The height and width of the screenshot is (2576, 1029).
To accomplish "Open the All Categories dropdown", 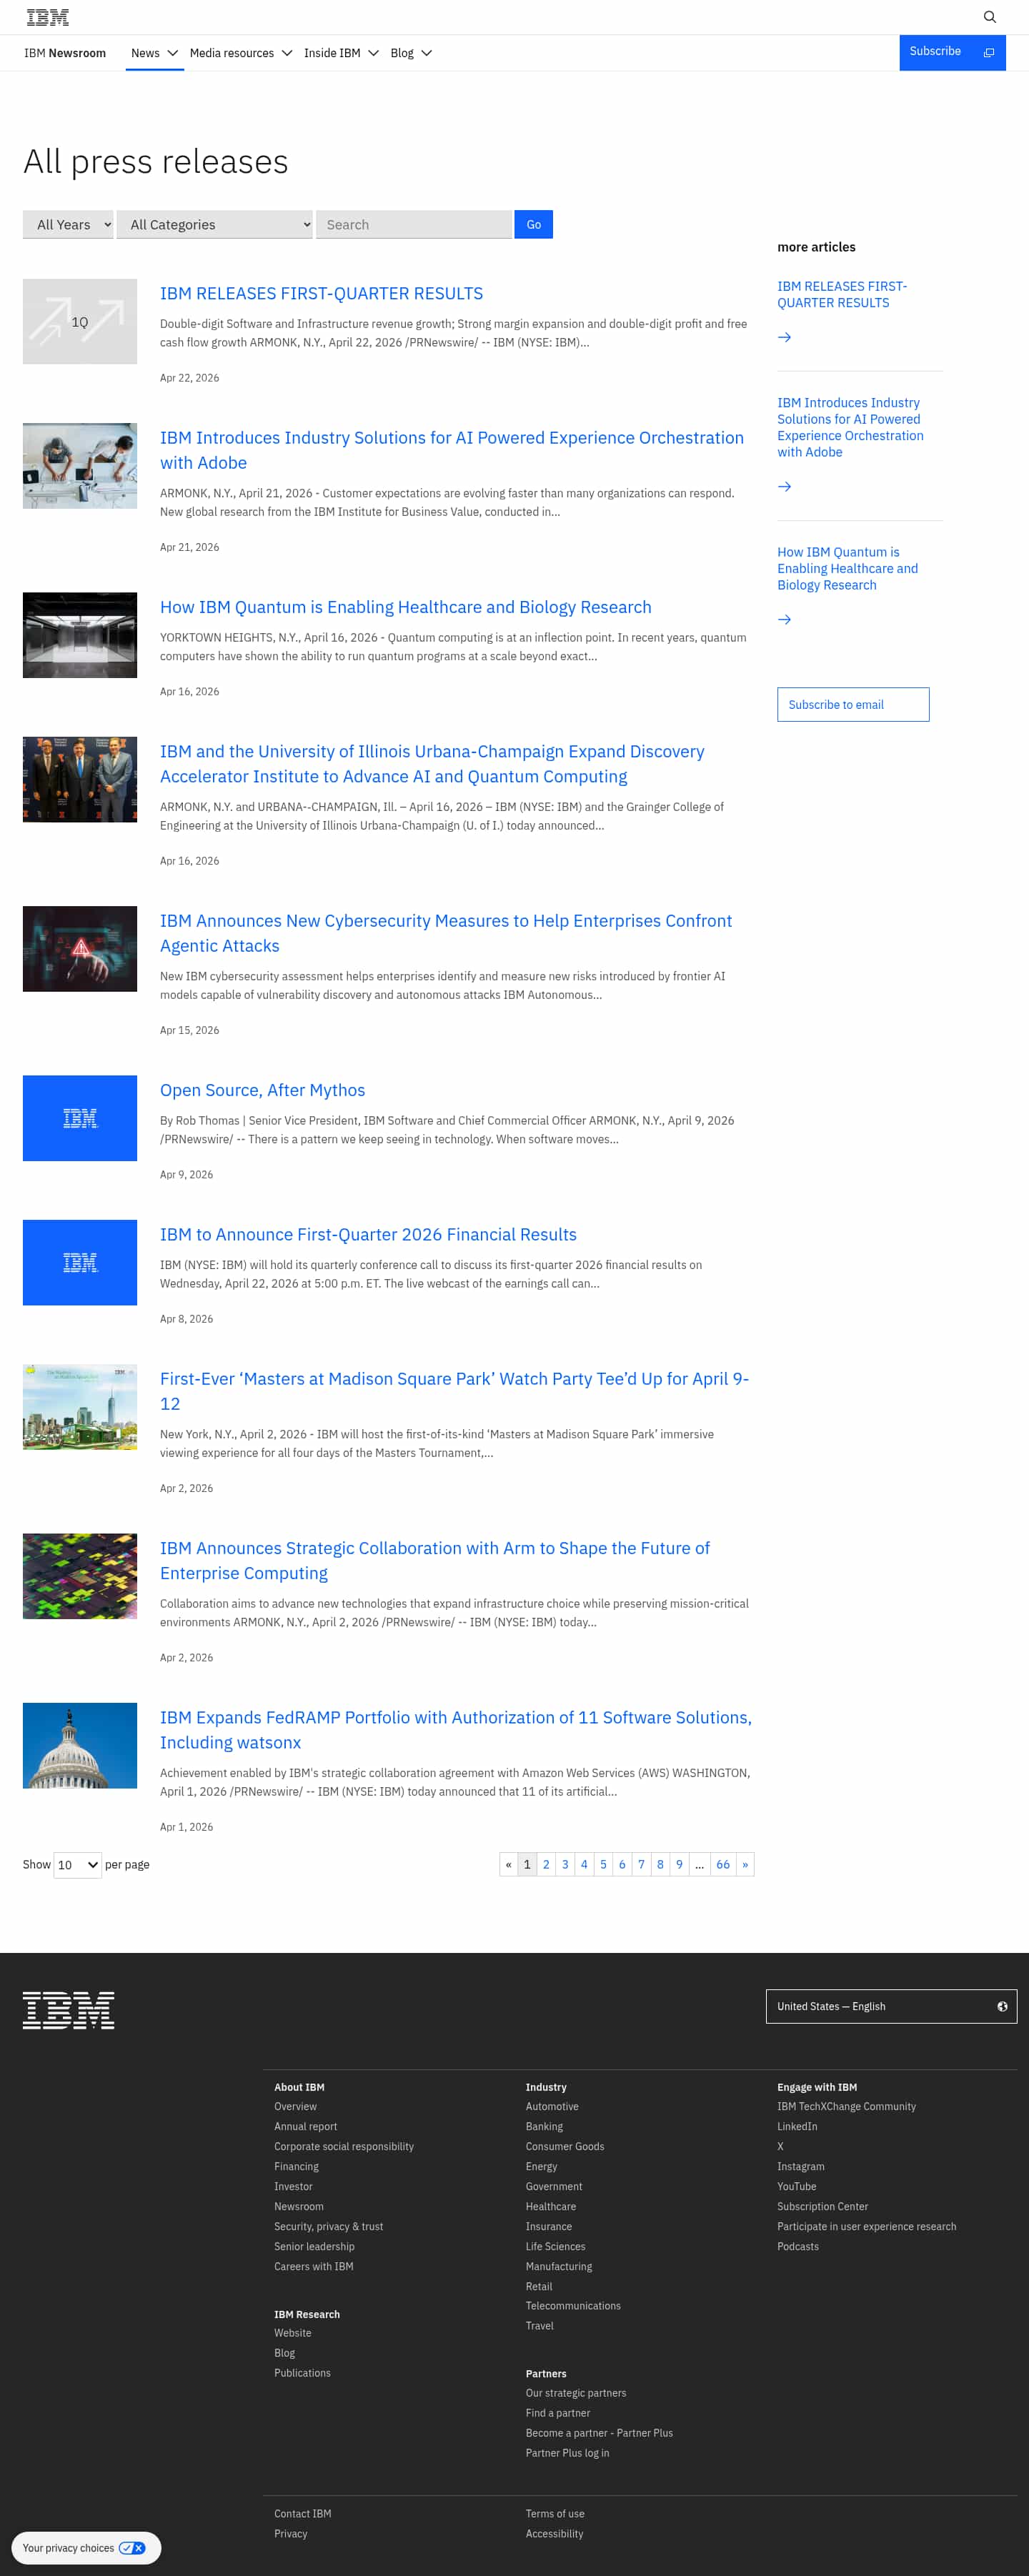I will [x=215, y=224].
